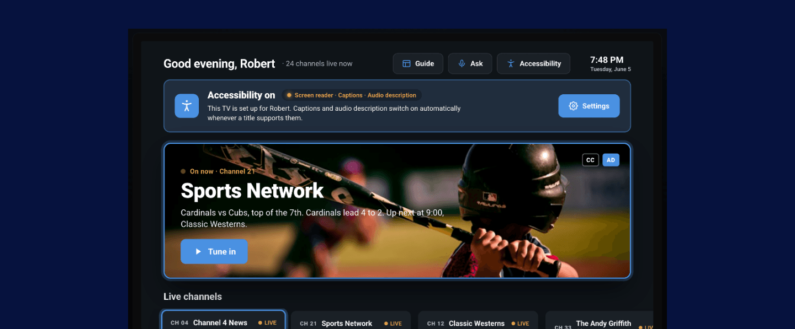Select the CH 12 Classic Westerns card
This screenshot has height=329, width=795.
click(478, 320)
